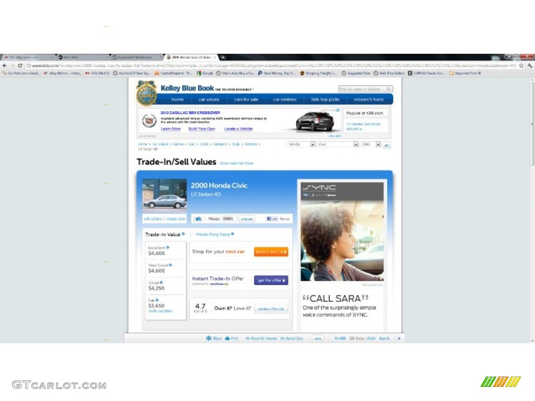This screenshot has width=535, height=401.
Task: Open info icon beside Excellent condition
Action: (x=168, y=247)
